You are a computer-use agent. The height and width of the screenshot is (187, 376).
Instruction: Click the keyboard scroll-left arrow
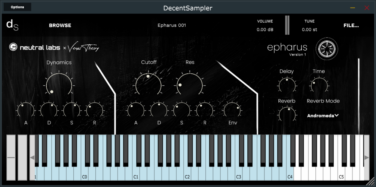(x=32, y=158)
